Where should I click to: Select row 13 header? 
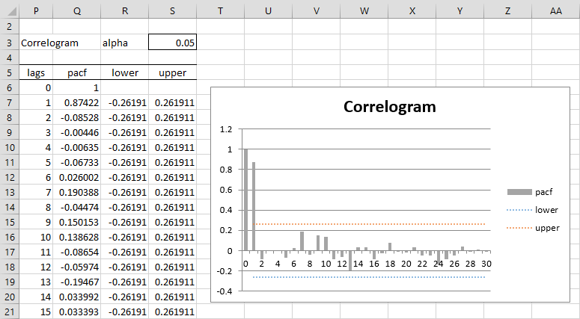point(9,192)
